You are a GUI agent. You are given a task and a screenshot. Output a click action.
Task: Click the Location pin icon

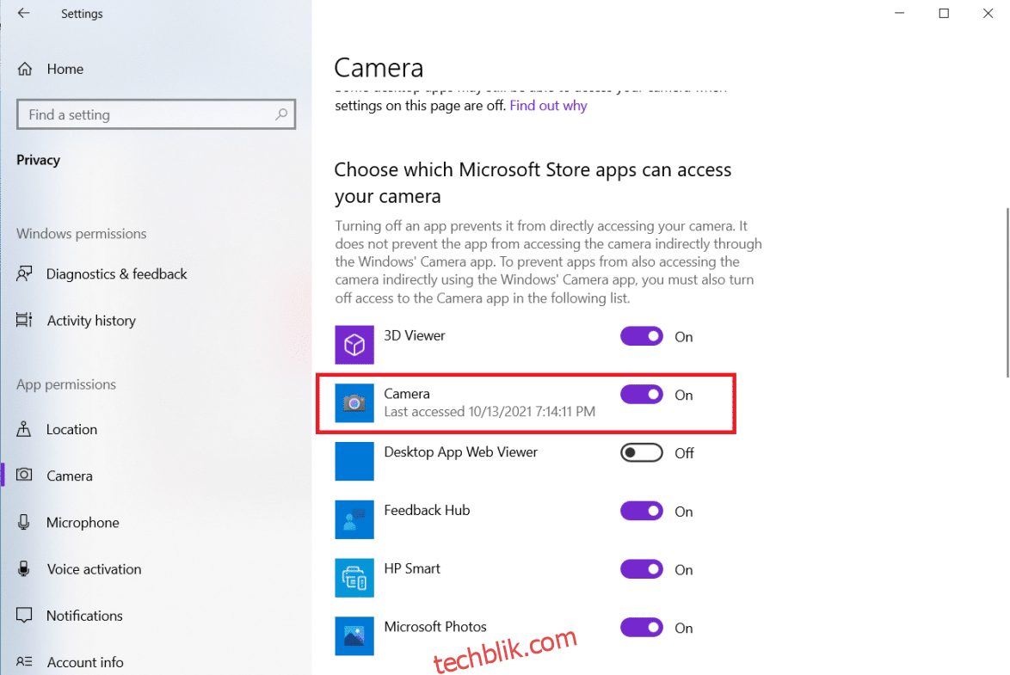click(x=24, y=429)
